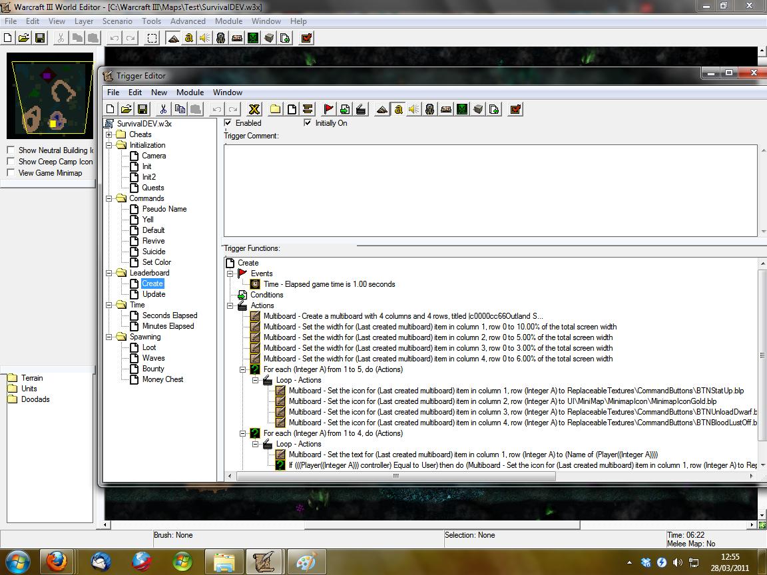This screenshot has width=767, height=575.
Task: Collapse the For each Integer A 1 to 5 loop
Action: point(242,369)
